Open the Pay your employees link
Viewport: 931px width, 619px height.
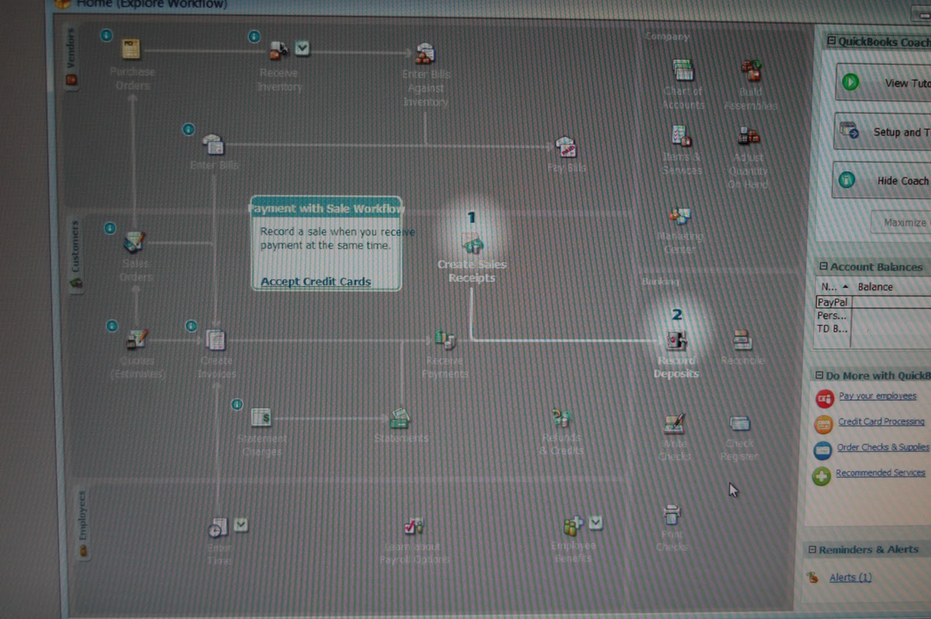point(877,396)
